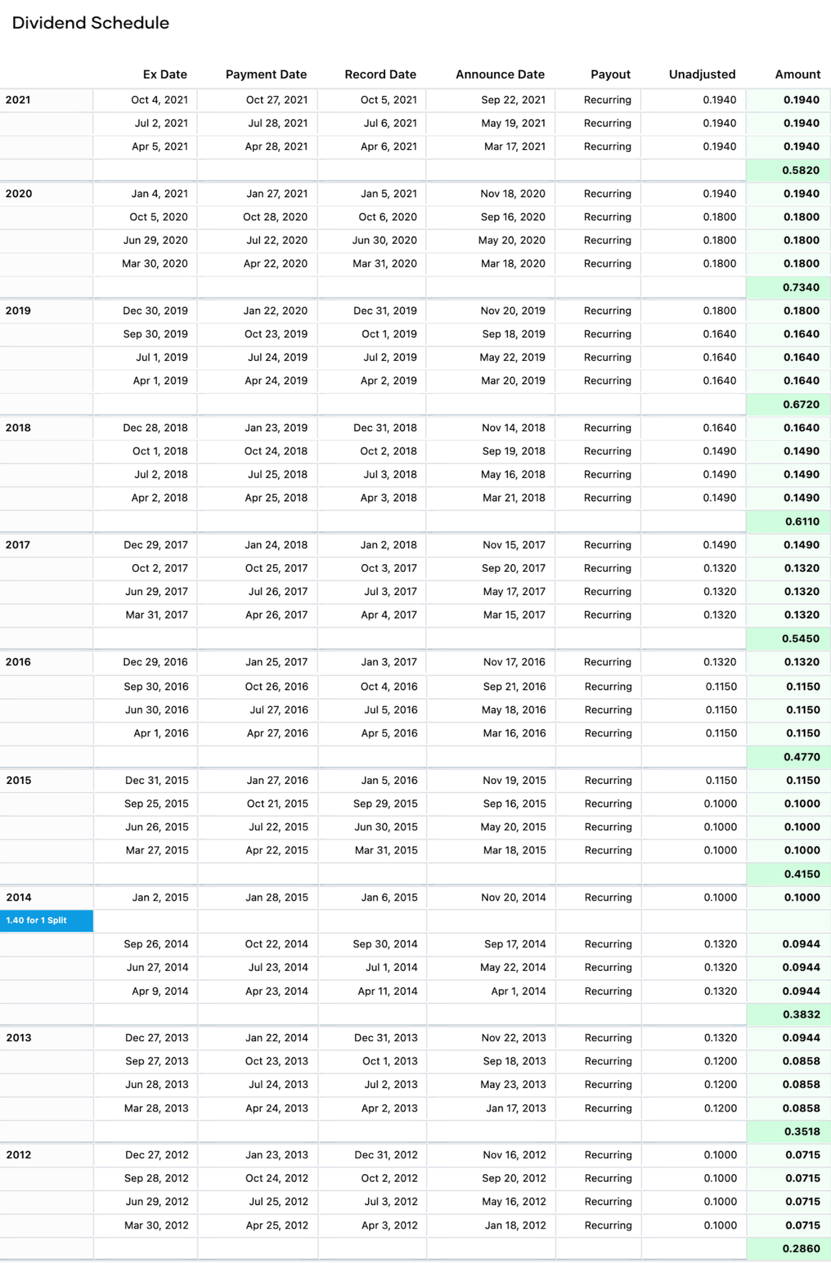Select the Payout column header

click(610, 75)
